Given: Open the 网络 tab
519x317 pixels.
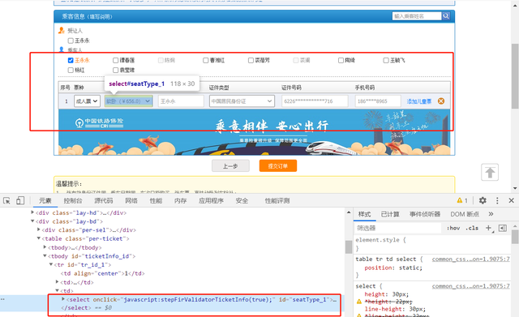Looking at the screenshot, I should pyautogui.click(x=131, y=200).
